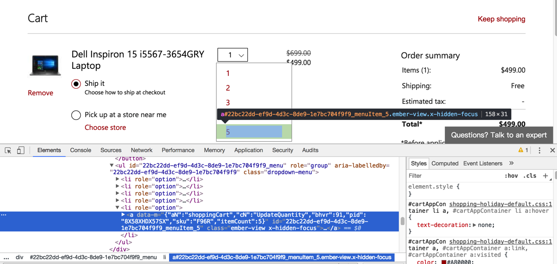Viewport: 557px width, 264px height.
Task: Click the Dell Inspiron 15 product title
Action: [x=138, y=60]
